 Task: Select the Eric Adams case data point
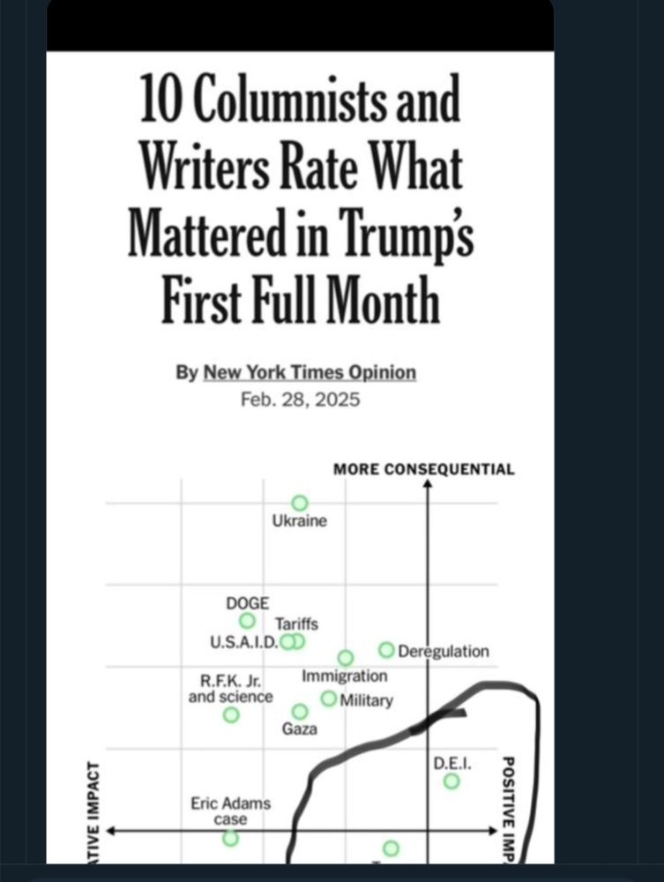click(230, 838)
